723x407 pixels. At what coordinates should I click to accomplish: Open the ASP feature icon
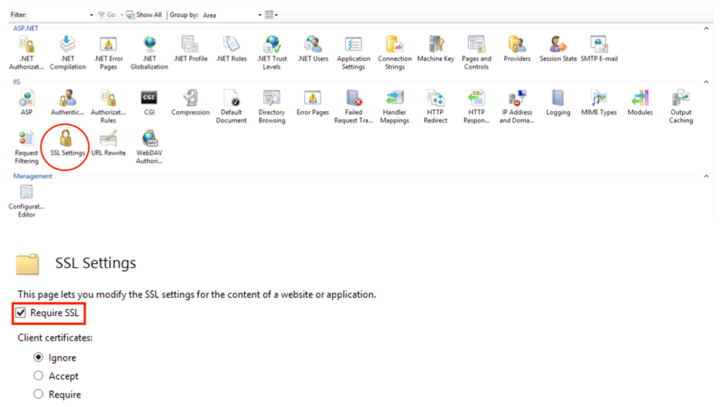26,103
